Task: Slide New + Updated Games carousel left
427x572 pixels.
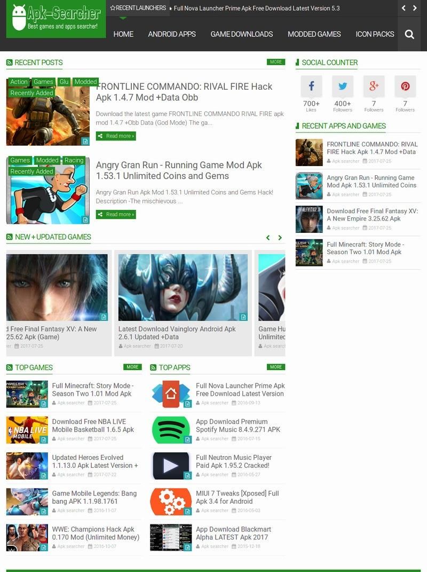Action: coord(268,238)
